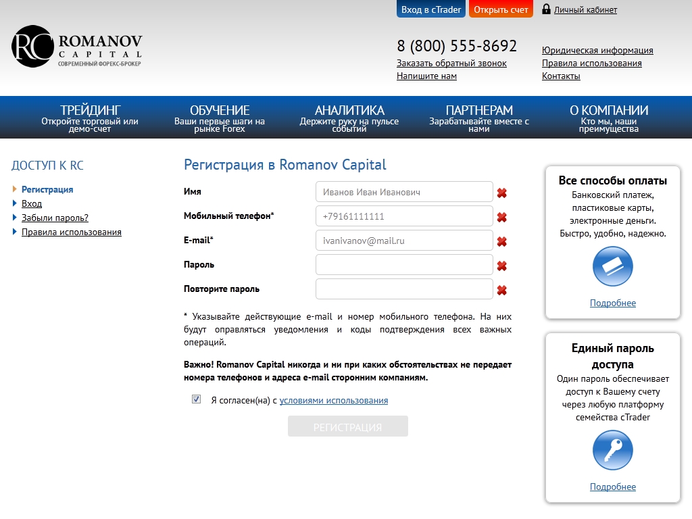Open the Личный кабинет link
Image resolution: width=692 pixels, height=519 pixels.
[585, 10]
